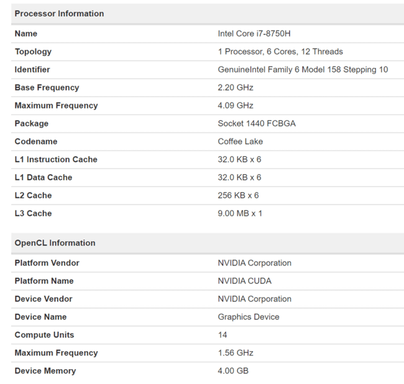This screenshot has height=384, width=404.
Task: Click the Base Frequency 2.20 GHz value
Action: (x=236, y=88)
